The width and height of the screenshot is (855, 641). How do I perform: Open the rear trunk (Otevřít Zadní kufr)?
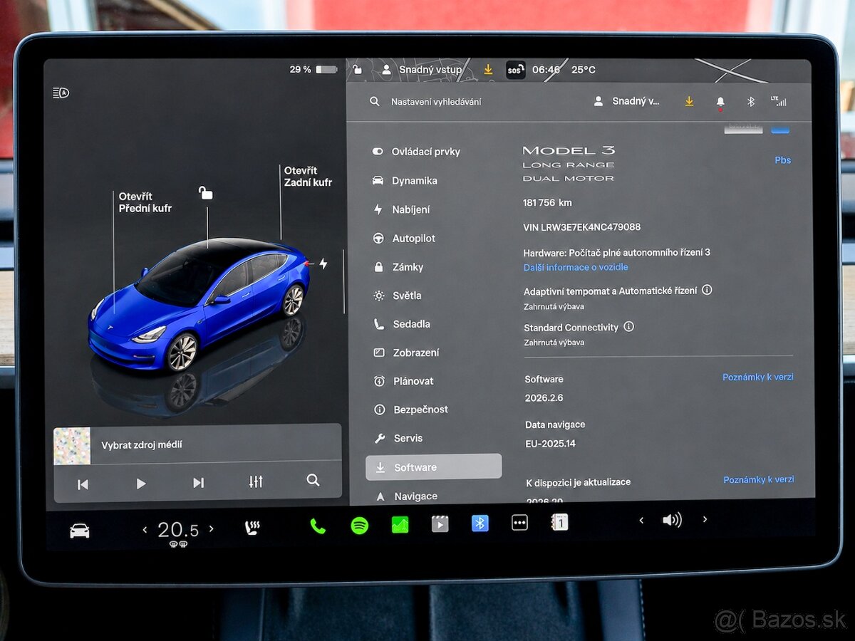pos(308,177)
